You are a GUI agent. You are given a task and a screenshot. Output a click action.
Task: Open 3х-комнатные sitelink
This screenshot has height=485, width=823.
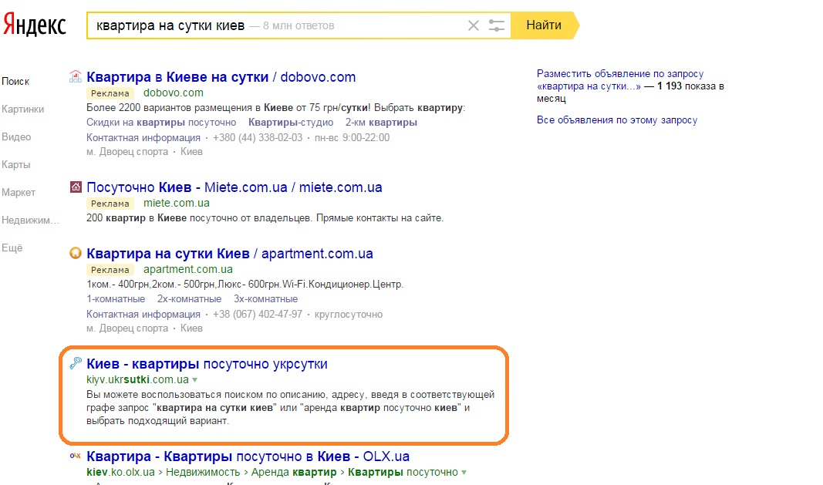click(x=265, y=299)
